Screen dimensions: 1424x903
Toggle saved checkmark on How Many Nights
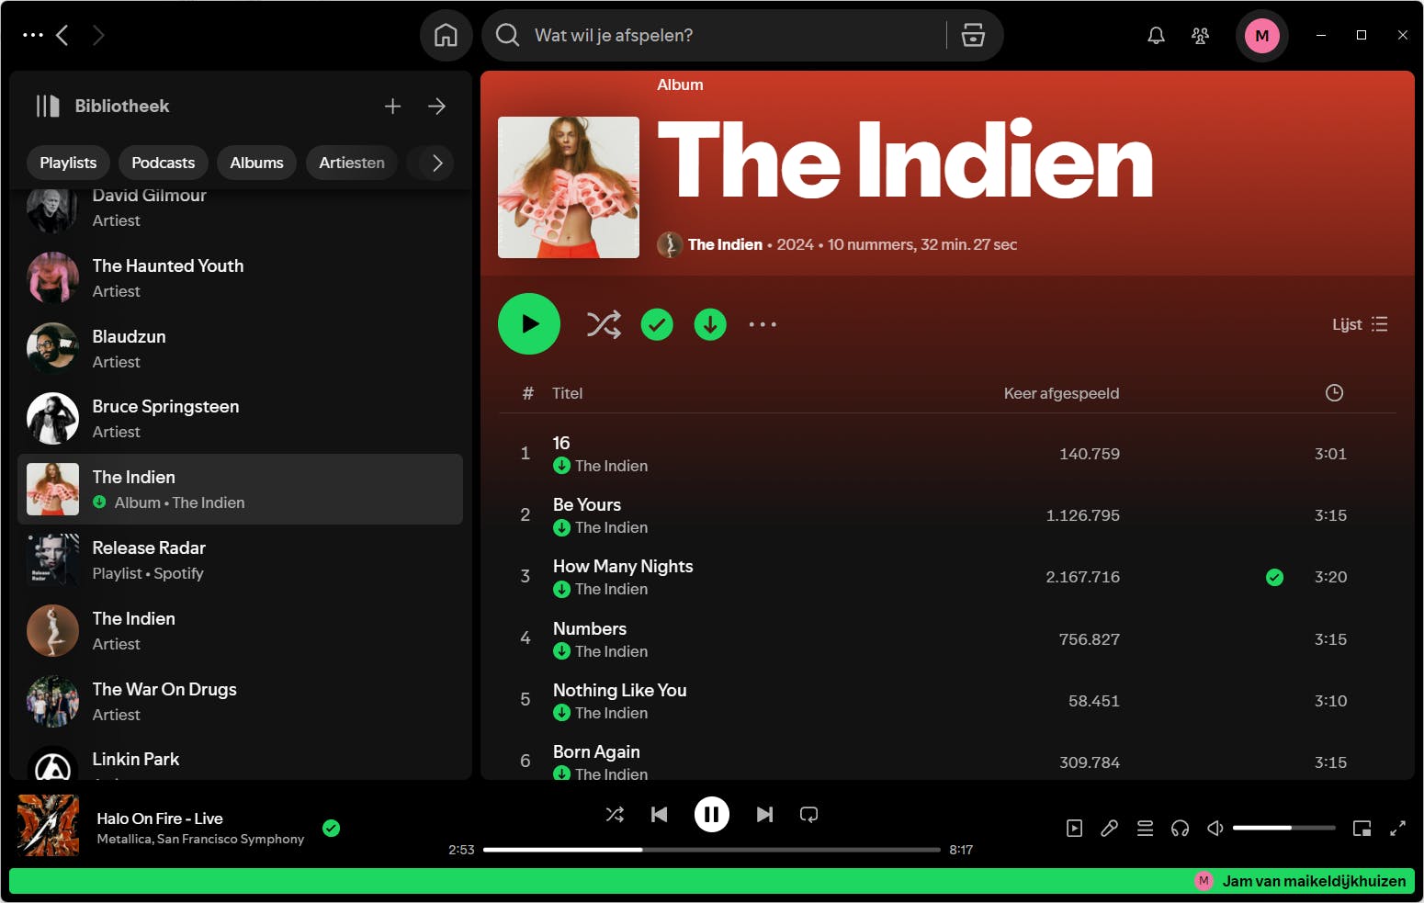point(1274,577)
